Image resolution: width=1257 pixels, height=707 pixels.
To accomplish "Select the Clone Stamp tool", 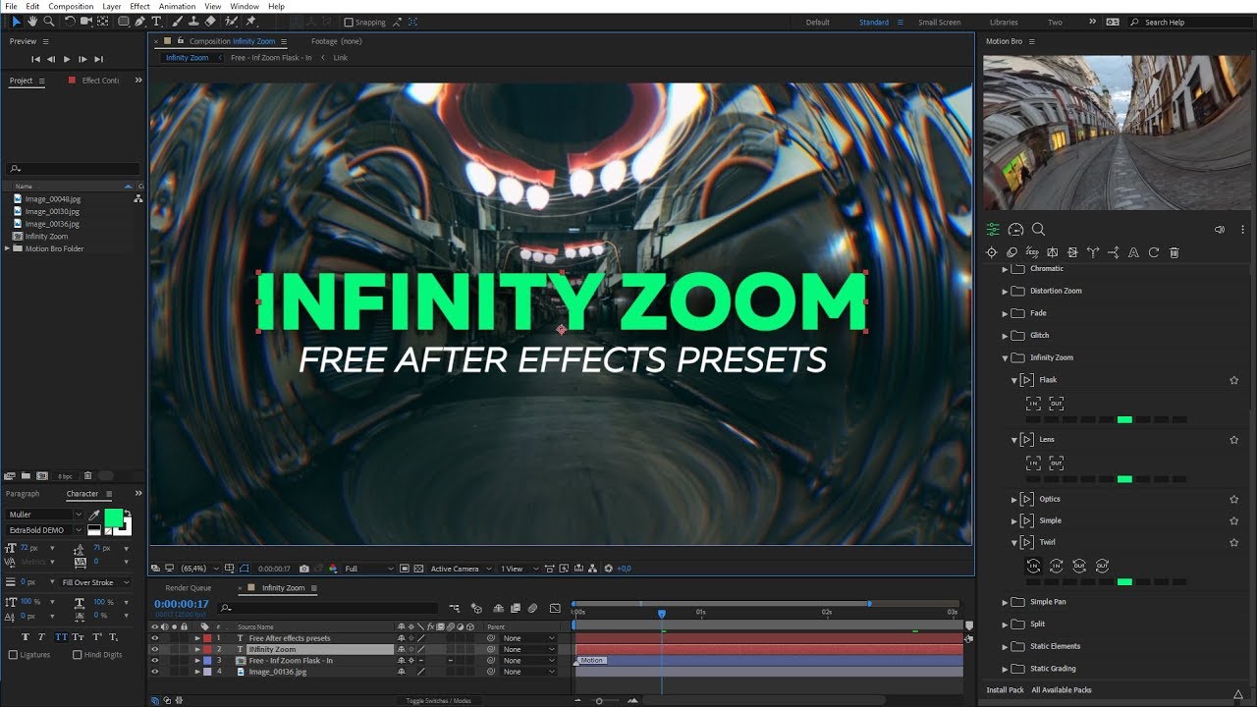I will tap(193, 21).
